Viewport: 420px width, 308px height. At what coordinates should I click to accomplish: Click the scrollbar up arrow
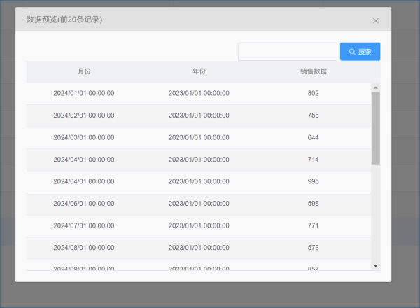click(x=375, y=87)
